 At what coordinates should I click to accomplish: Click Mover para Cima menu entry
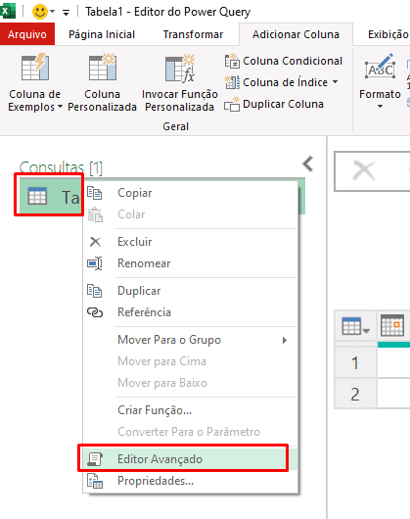[191, 361]
